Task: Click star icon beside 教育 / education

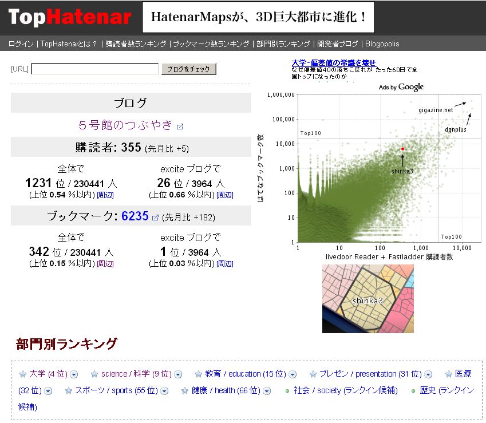Action: click(x=199, y=374)
